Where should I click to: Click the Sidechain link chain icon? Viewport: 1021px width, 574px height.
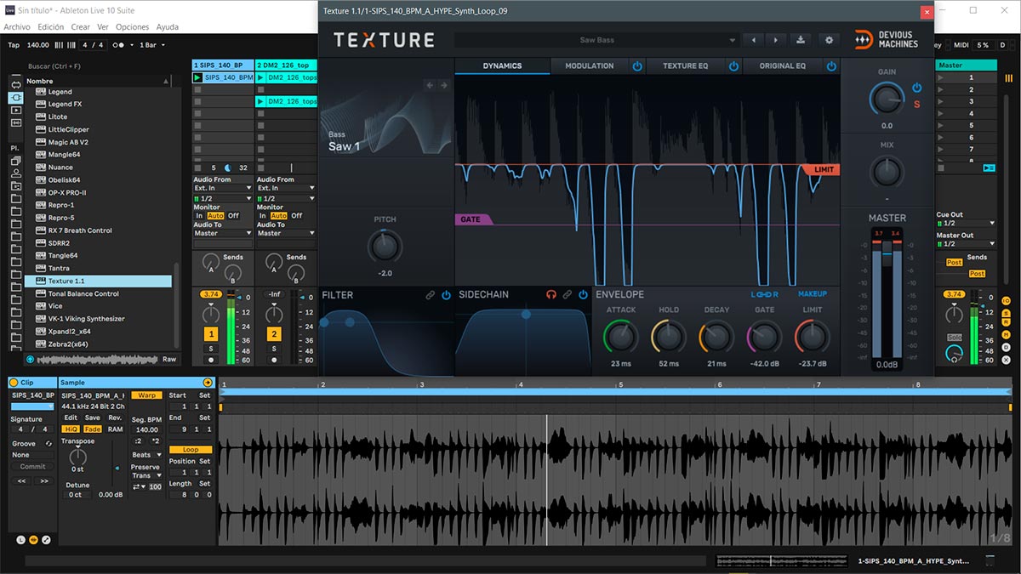568,295
